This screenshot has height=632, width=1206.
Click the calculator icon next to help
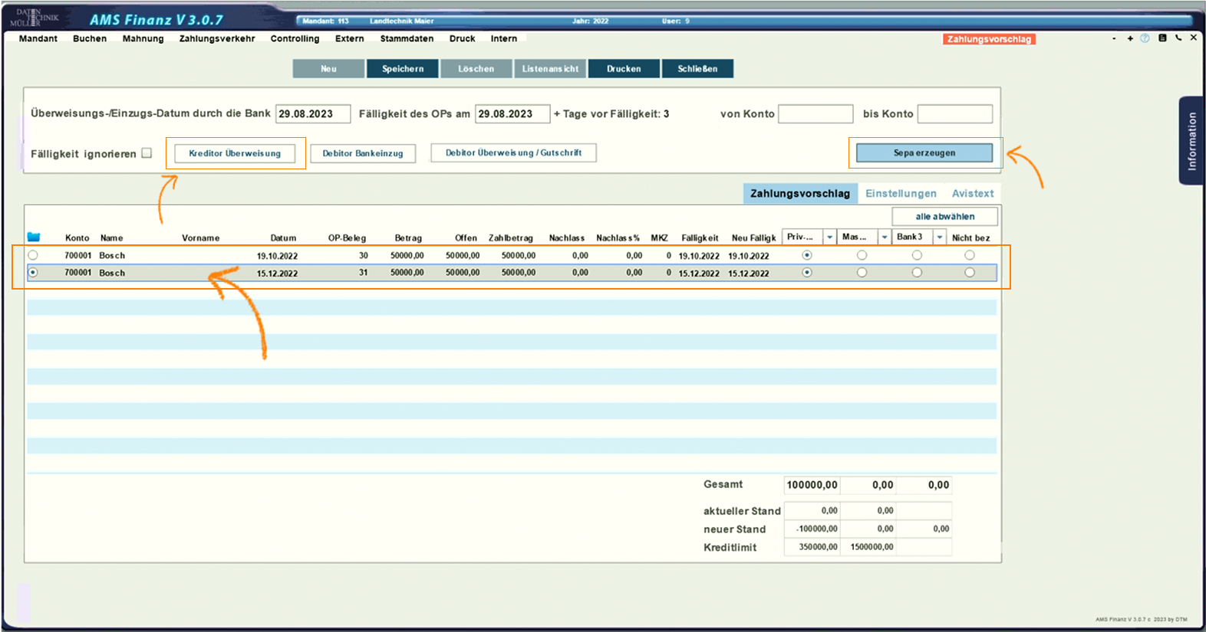(1162, 38)
